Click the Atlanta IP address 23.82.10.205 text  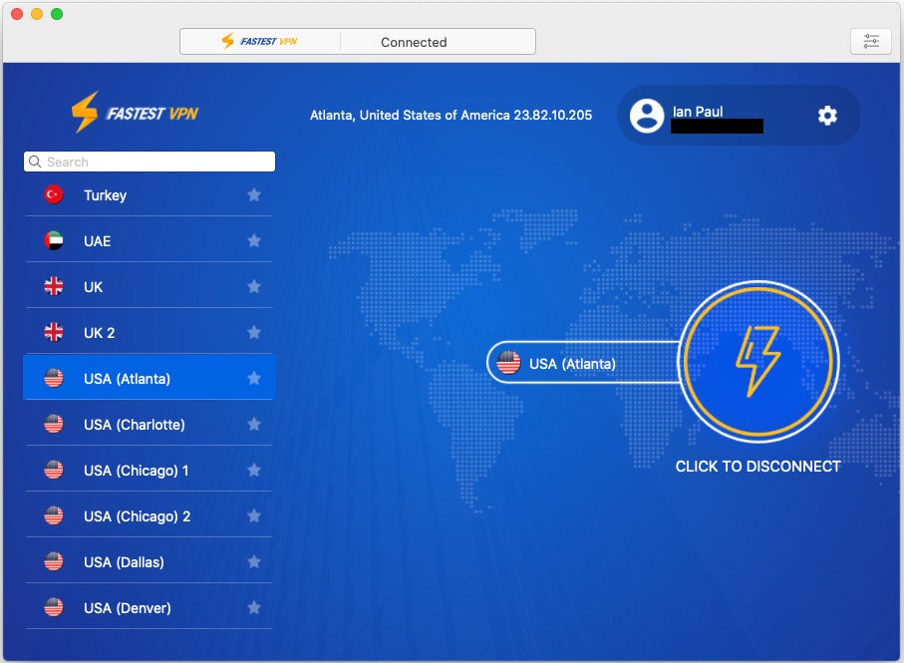tap(552, 115)
